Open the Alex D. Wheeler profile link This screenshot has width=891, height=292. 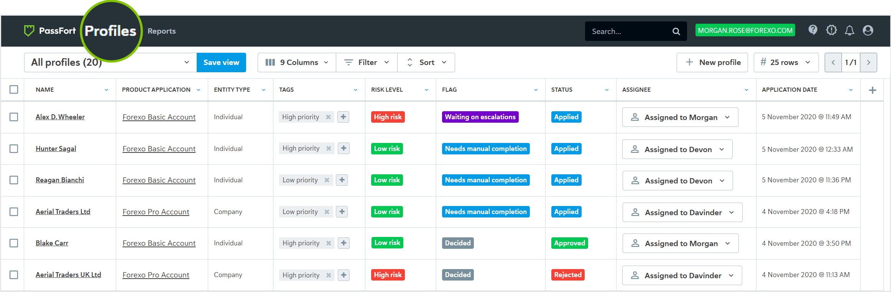60,117
